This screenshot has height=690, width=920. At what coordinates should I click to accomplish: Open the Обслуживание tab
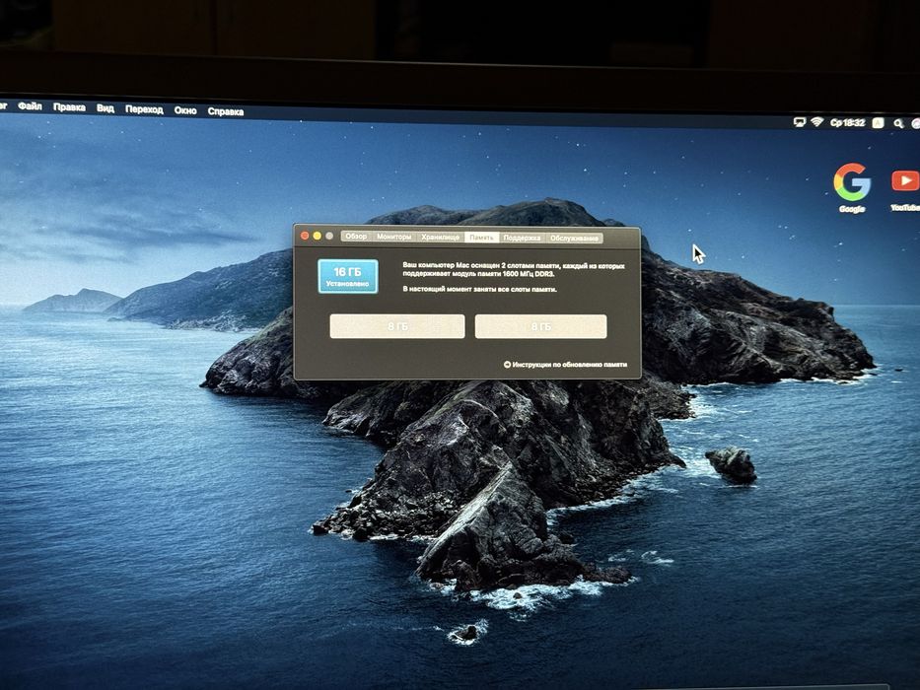tap(574, 239)
